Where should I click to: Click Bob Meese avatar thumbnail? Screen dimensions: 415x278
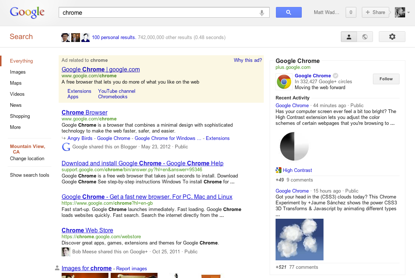click(x=66, y=252)
